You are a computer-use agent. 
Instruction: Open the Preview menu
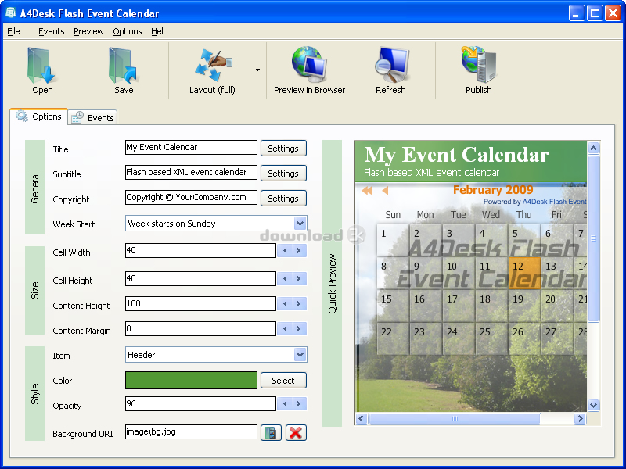click(x=88, y=31)
